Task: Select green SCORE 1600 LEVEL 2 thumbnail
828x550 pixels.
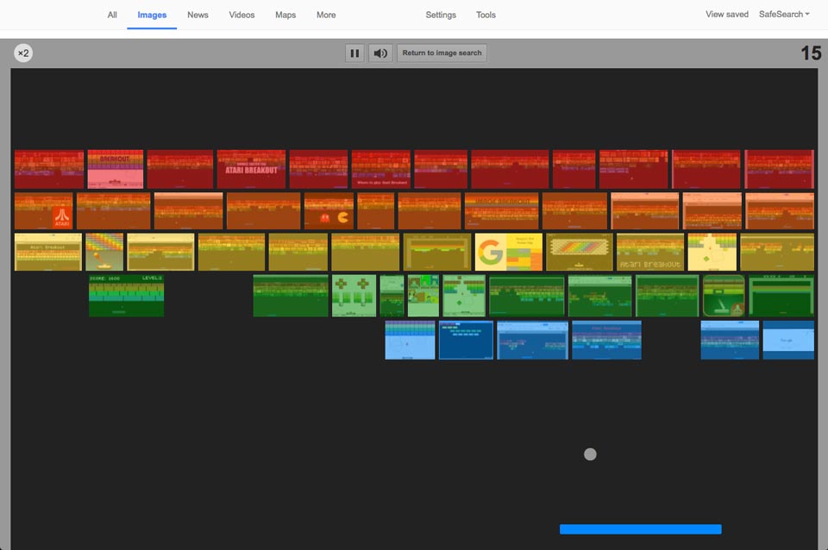Action: tap(126, 296)
